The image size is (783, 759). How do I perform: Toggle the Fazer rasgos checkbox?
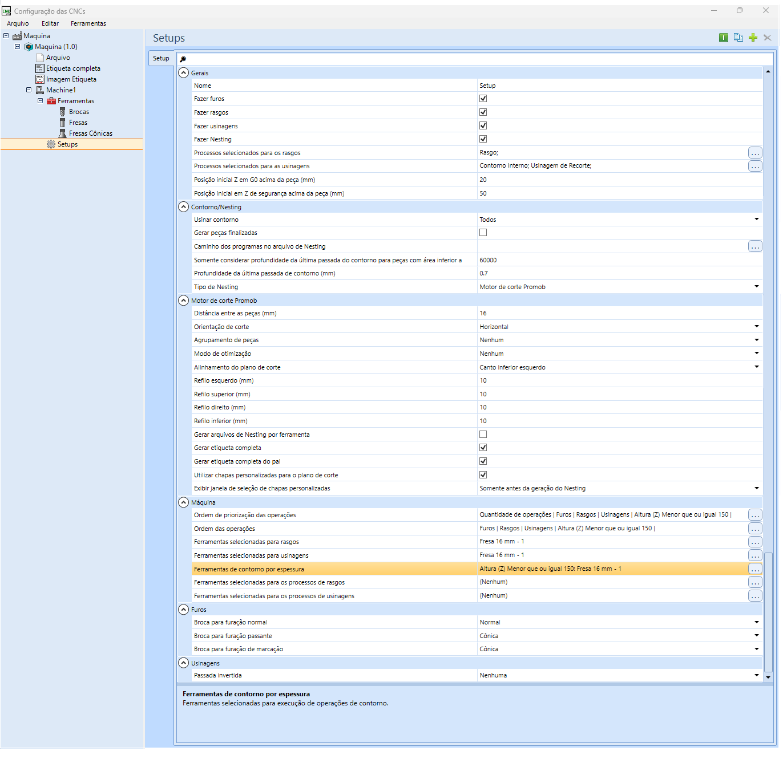click(x=483, y=112)
